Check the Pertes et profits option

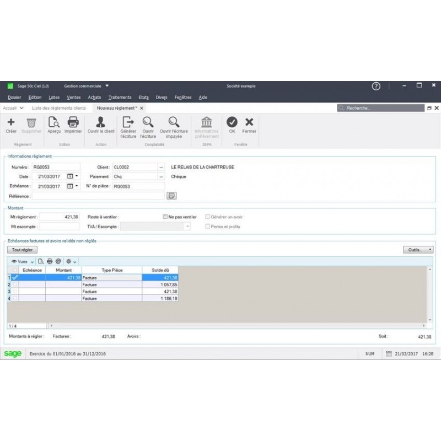point(208,226)
